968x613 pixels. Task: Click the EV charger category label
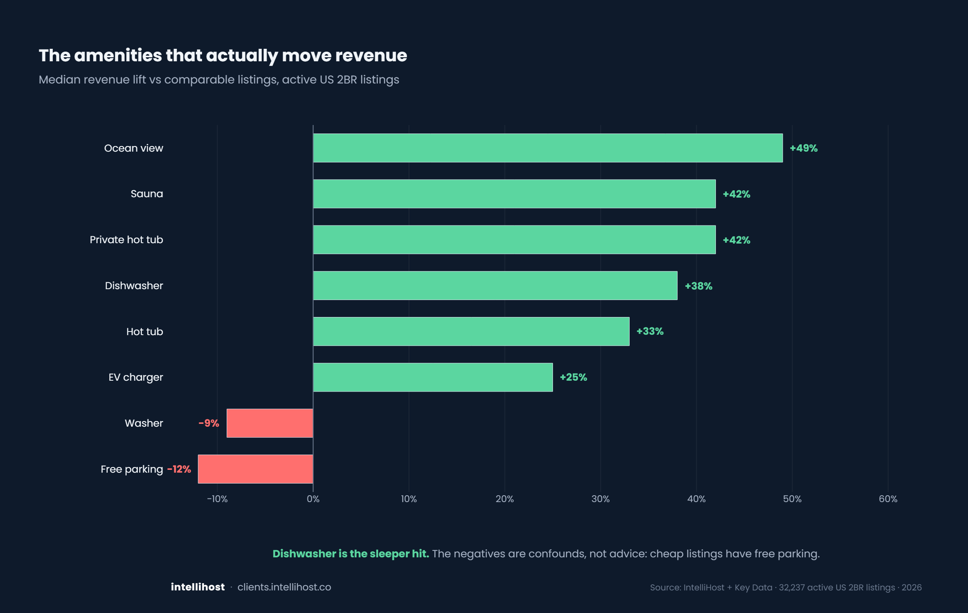click(x=136, y=377)
